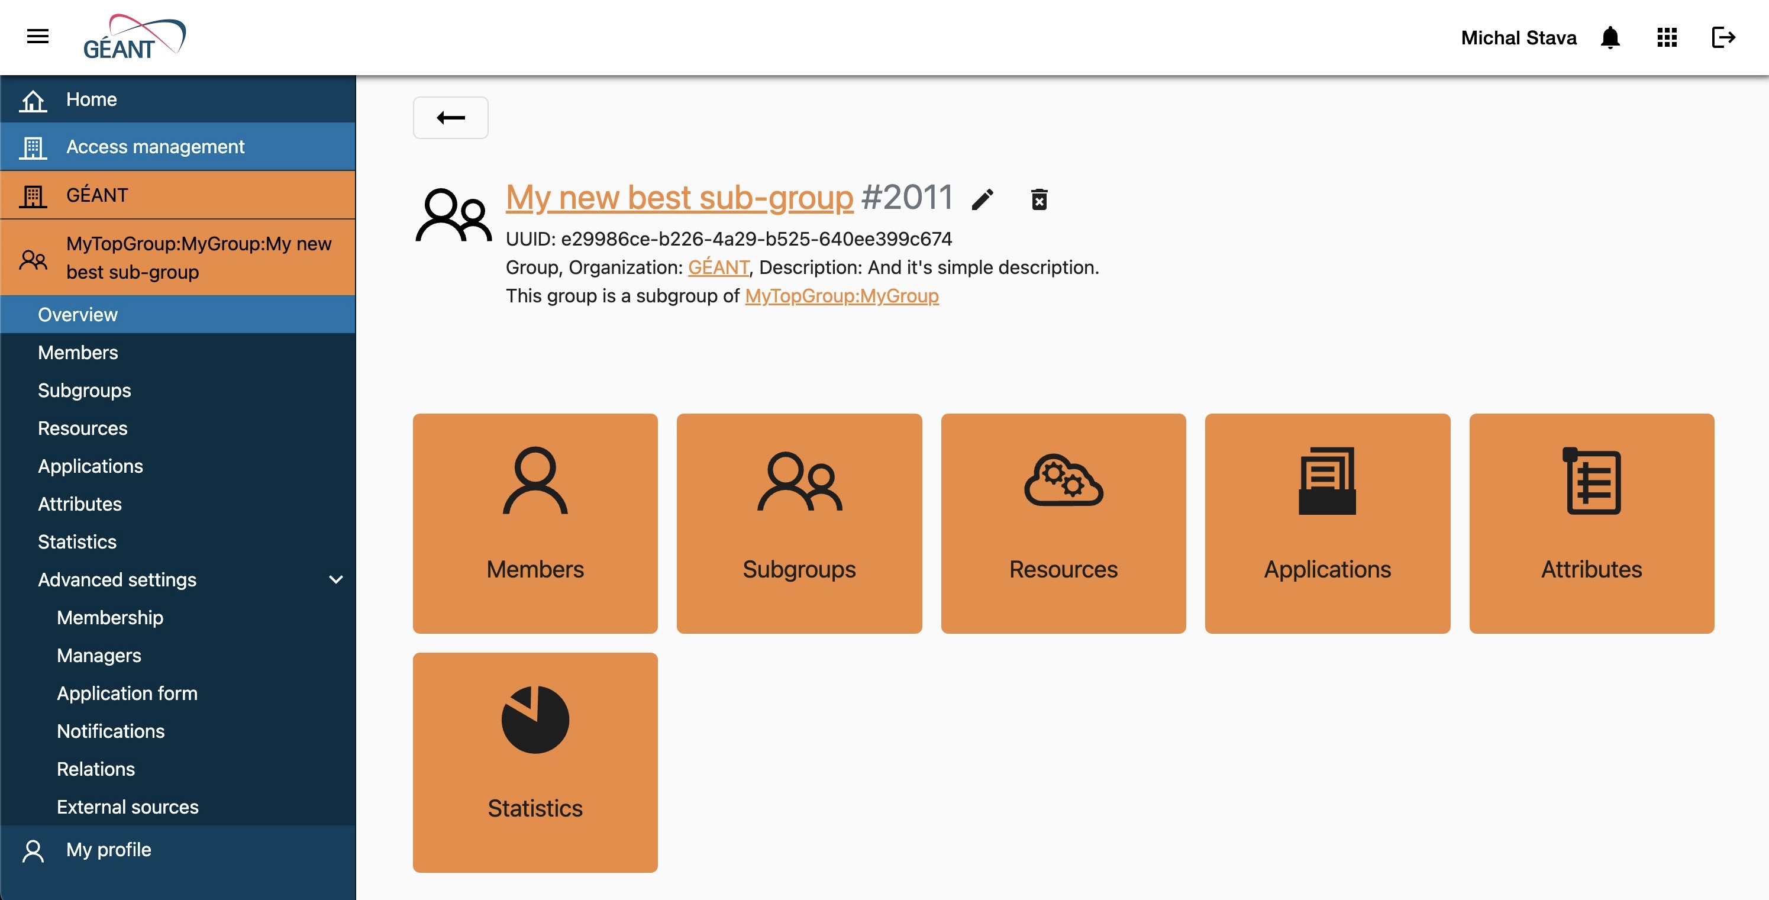
Task: Open Resources in the sidebar menu
Action: coord(178,428)
